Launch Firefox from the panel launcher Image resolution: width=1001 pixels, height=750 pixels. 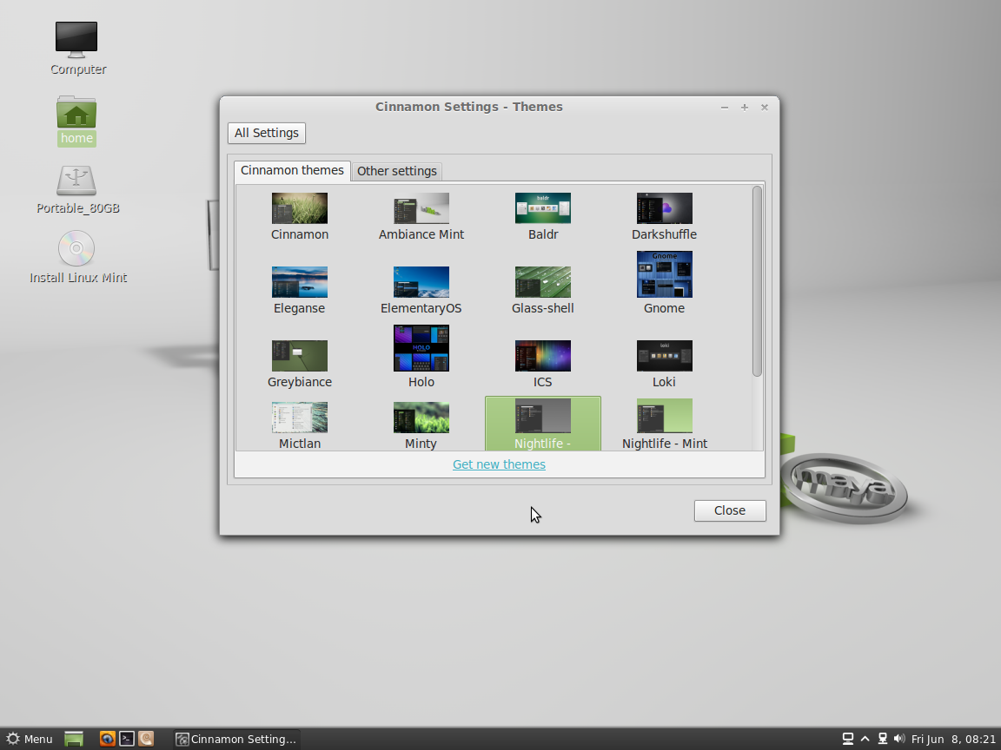point(107,739)
